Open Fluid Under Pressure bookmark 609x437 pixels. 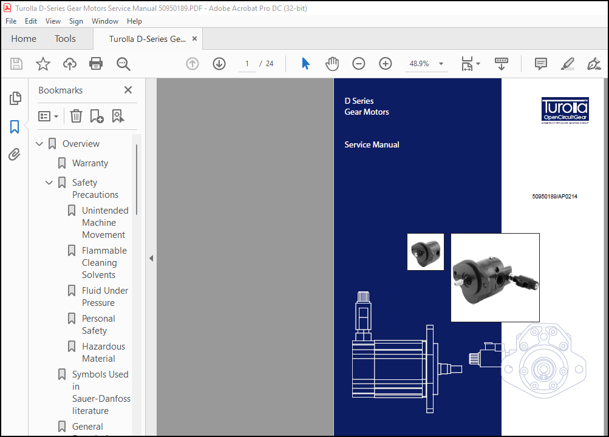[105, 297]
